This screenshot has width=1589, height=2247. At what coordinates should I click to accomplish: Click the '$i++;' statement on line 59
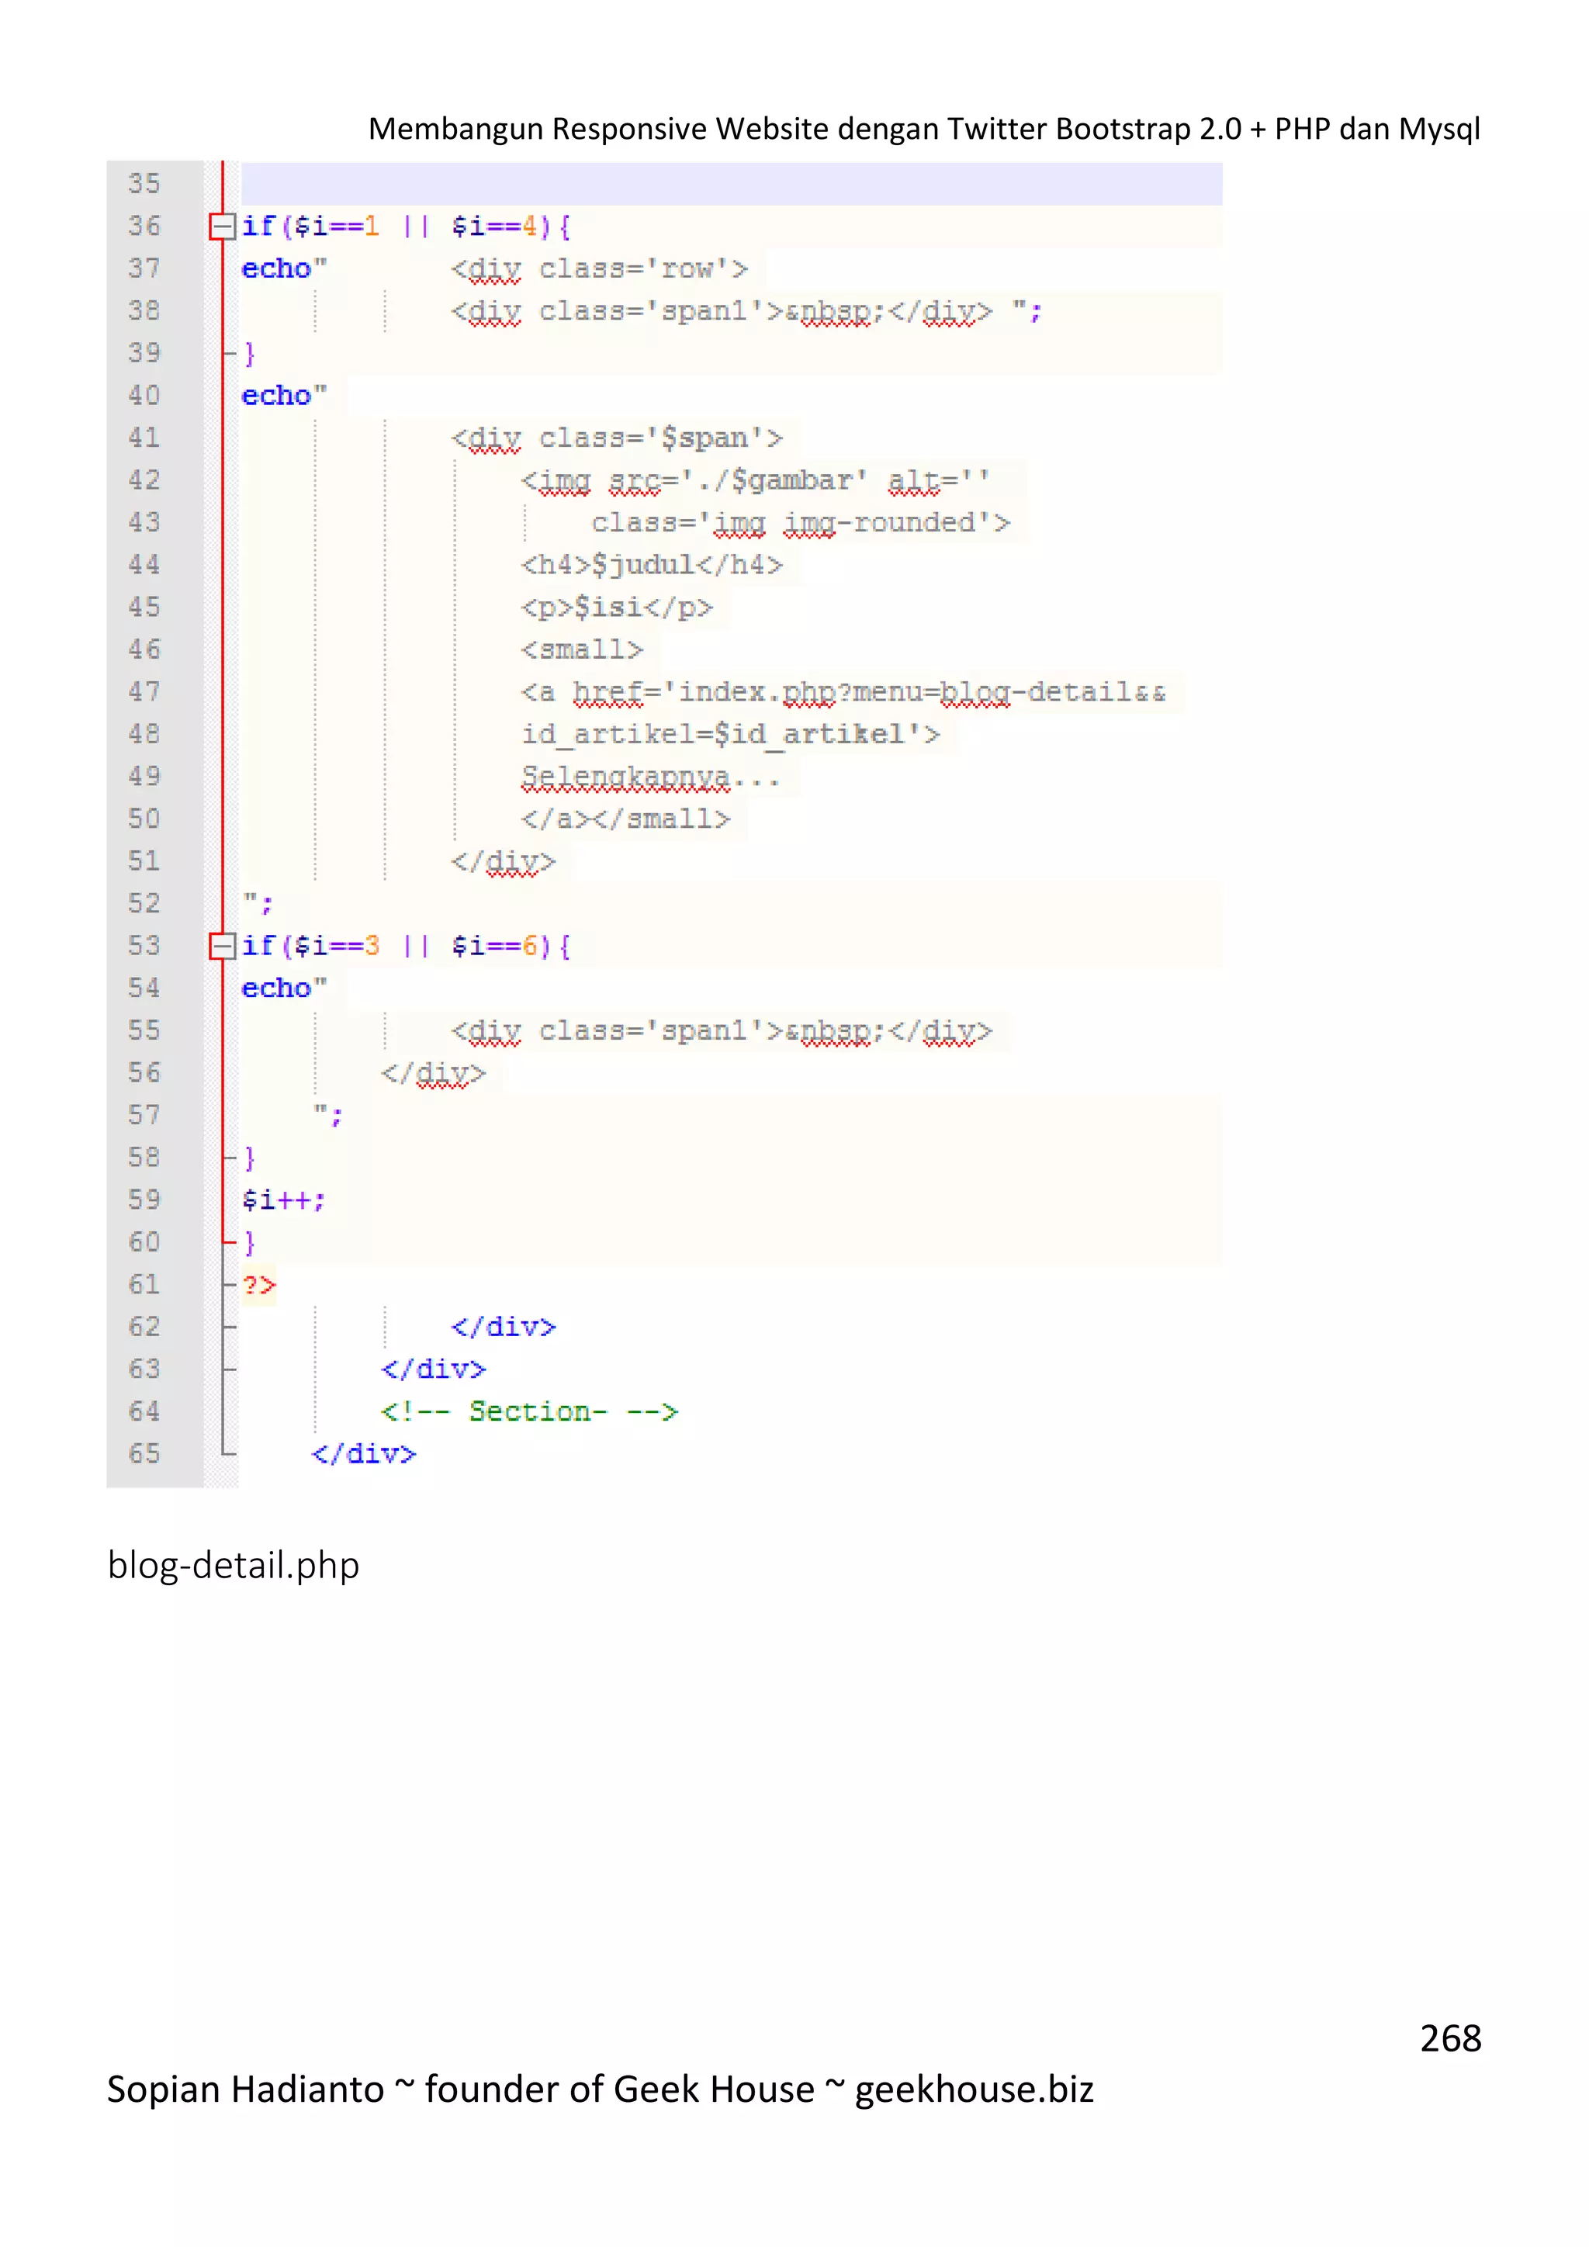284,1200
